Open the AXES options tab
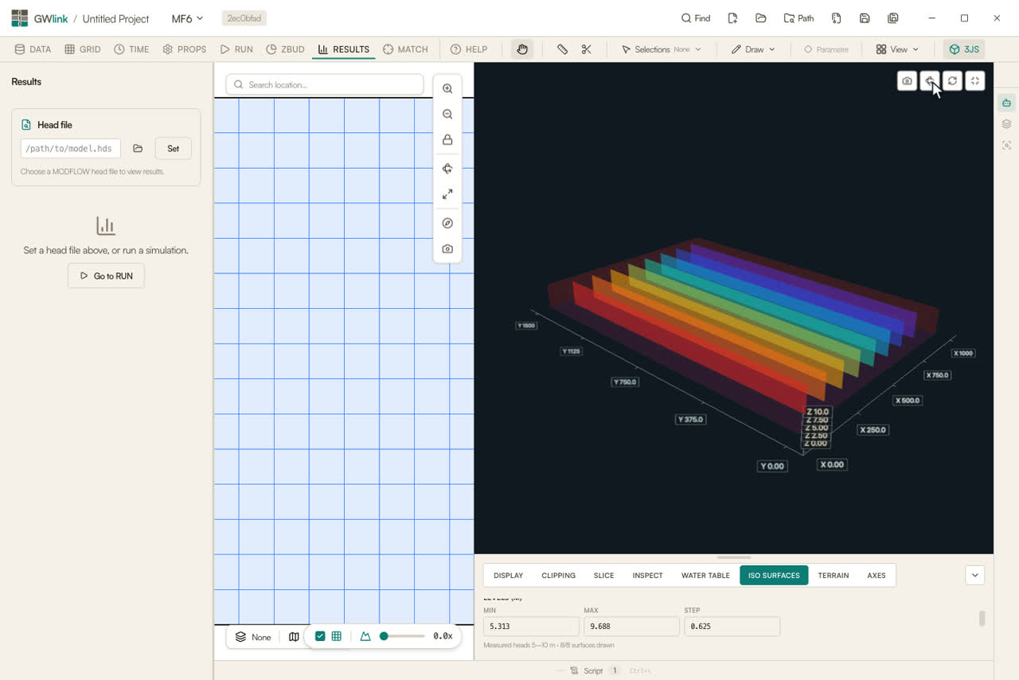This screenshot has width=1019, height=680. click(876, 575)
